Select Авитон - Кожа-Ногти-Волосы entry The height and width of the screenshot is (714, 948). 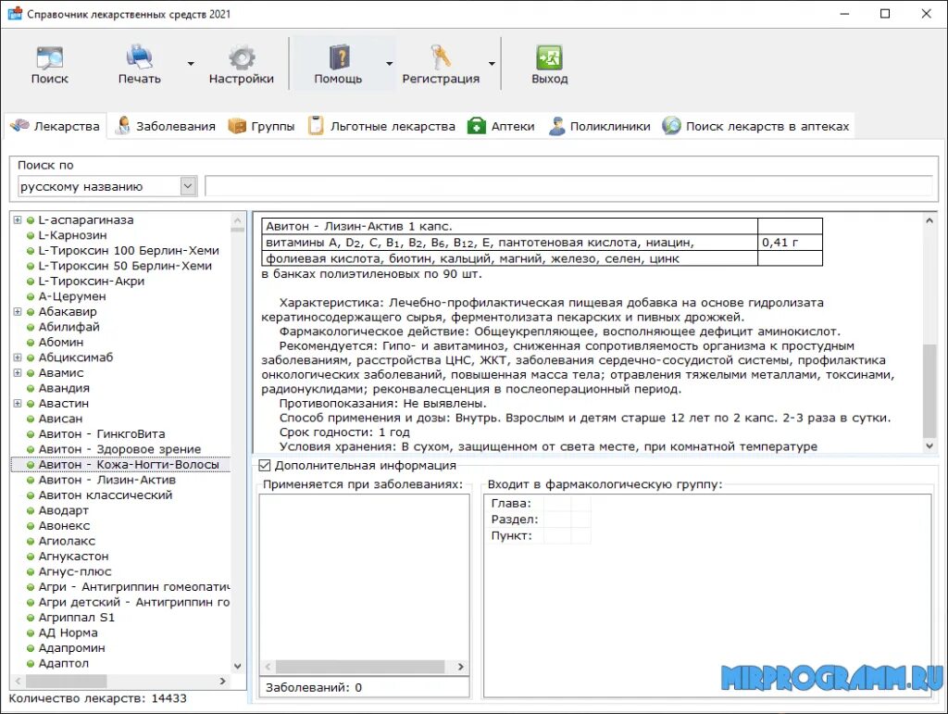click(129, 464)
